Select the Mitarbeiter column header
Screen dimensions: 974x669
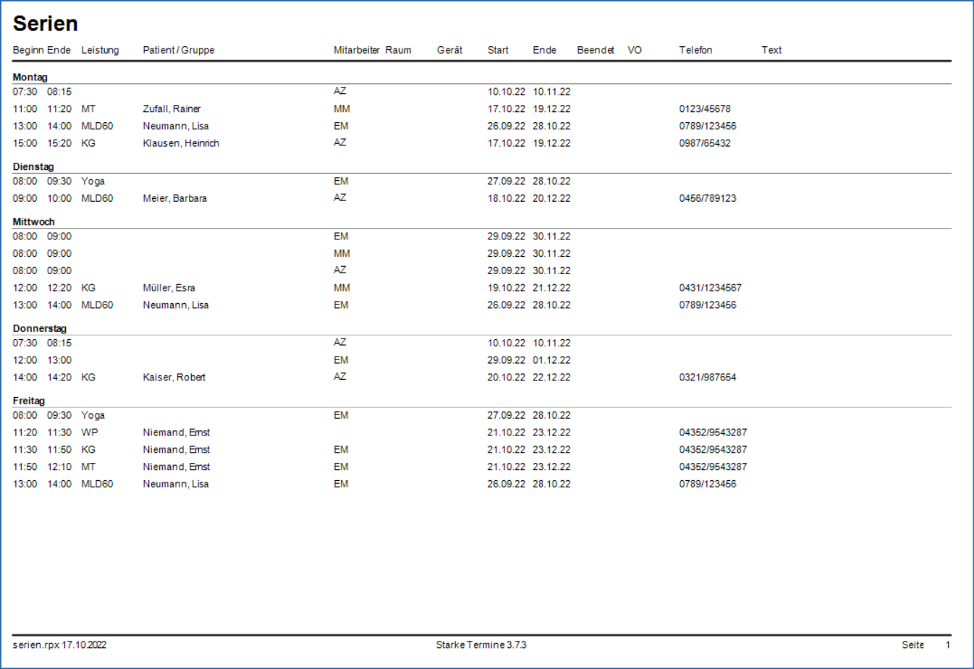356,50
